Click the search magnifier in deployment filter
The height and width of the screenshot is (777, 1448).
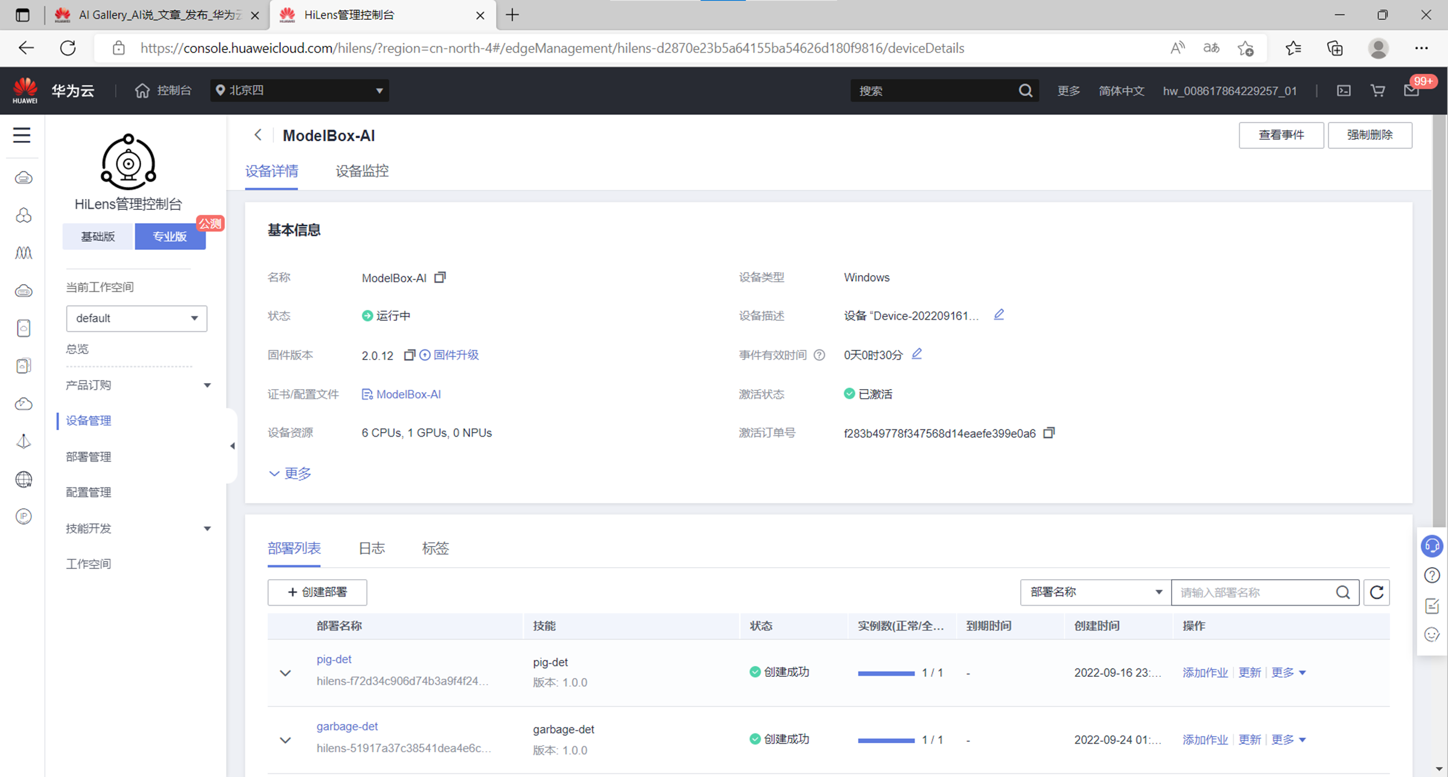coord(1343,592)
